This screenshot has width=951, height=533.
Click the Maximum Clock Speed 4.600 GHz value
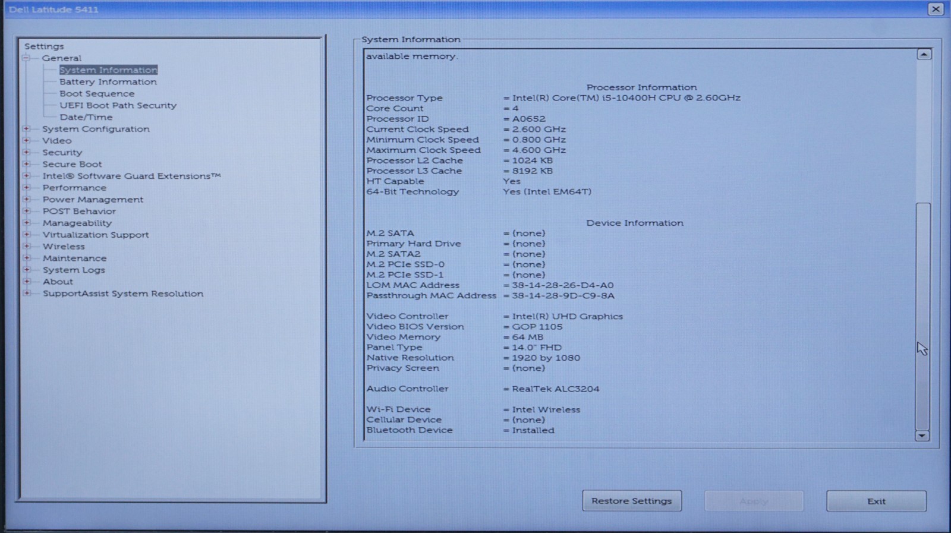(x=539, y=150)
